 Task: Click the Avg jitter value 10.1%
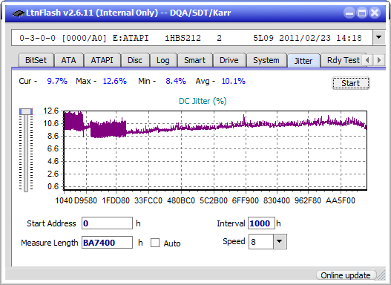[234, 81]
